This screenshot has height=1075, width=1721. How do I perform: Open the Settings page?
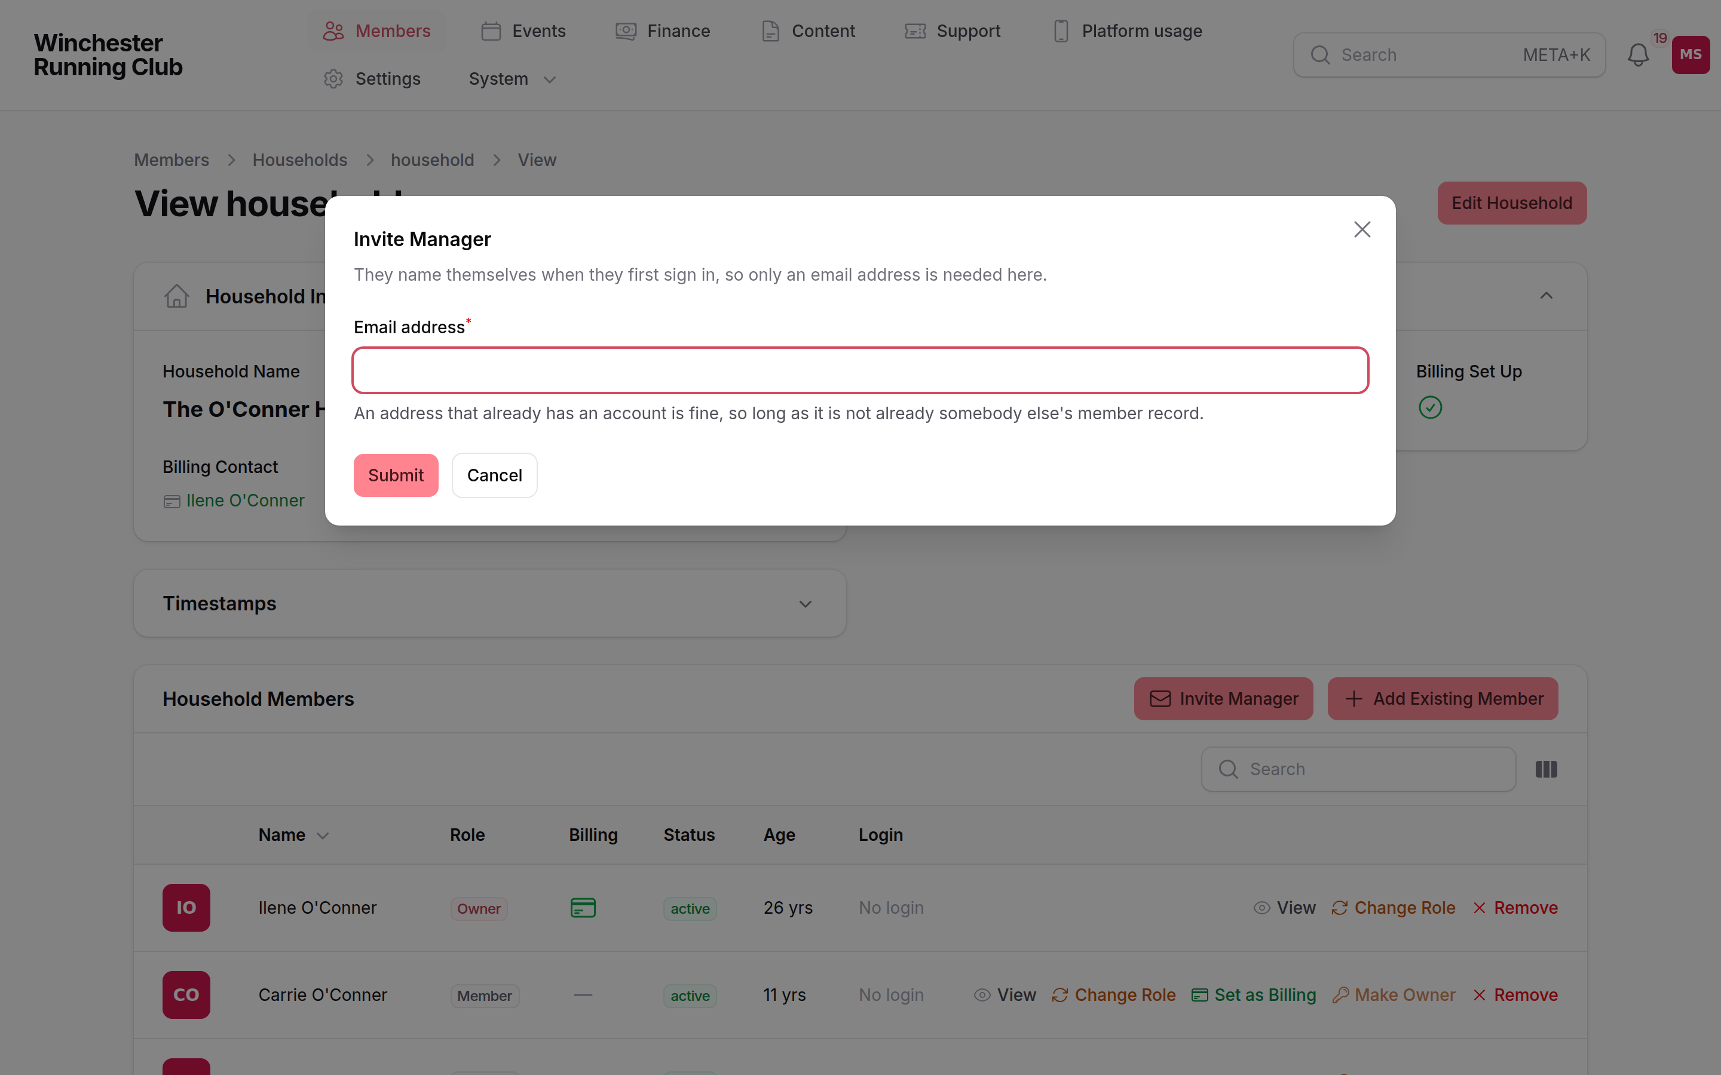tap(372, 79)
